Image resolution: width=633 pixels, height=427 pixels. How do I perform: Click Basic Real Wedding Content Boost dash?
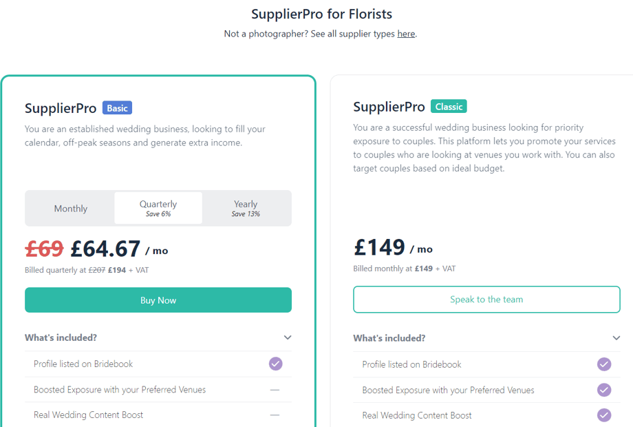point(275,415)
